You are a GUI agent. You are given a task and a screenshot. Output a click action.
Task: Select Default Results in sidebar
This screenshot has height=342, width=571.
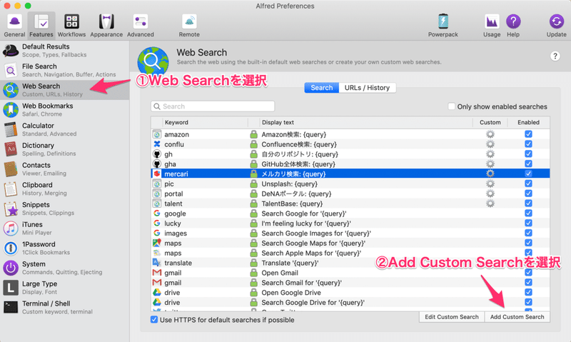coord(65,50)
